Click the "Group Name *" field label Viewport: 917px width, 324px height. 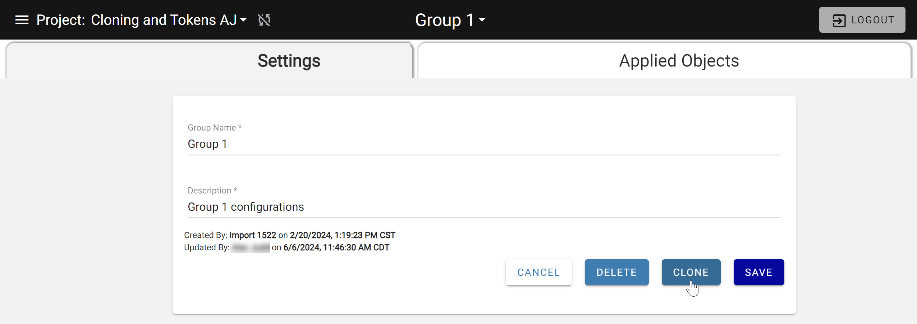coord(215,128)
